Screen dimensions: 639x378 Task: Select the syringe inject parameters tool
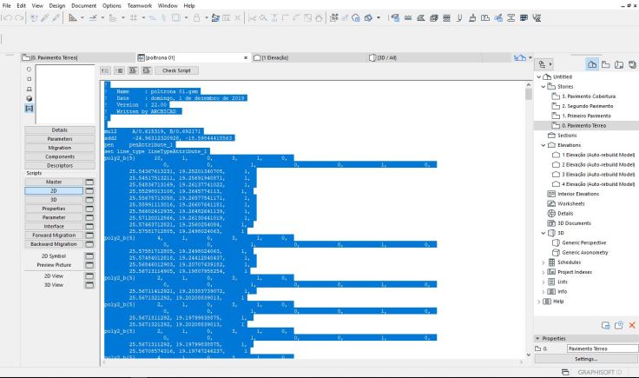pos(56,18)
